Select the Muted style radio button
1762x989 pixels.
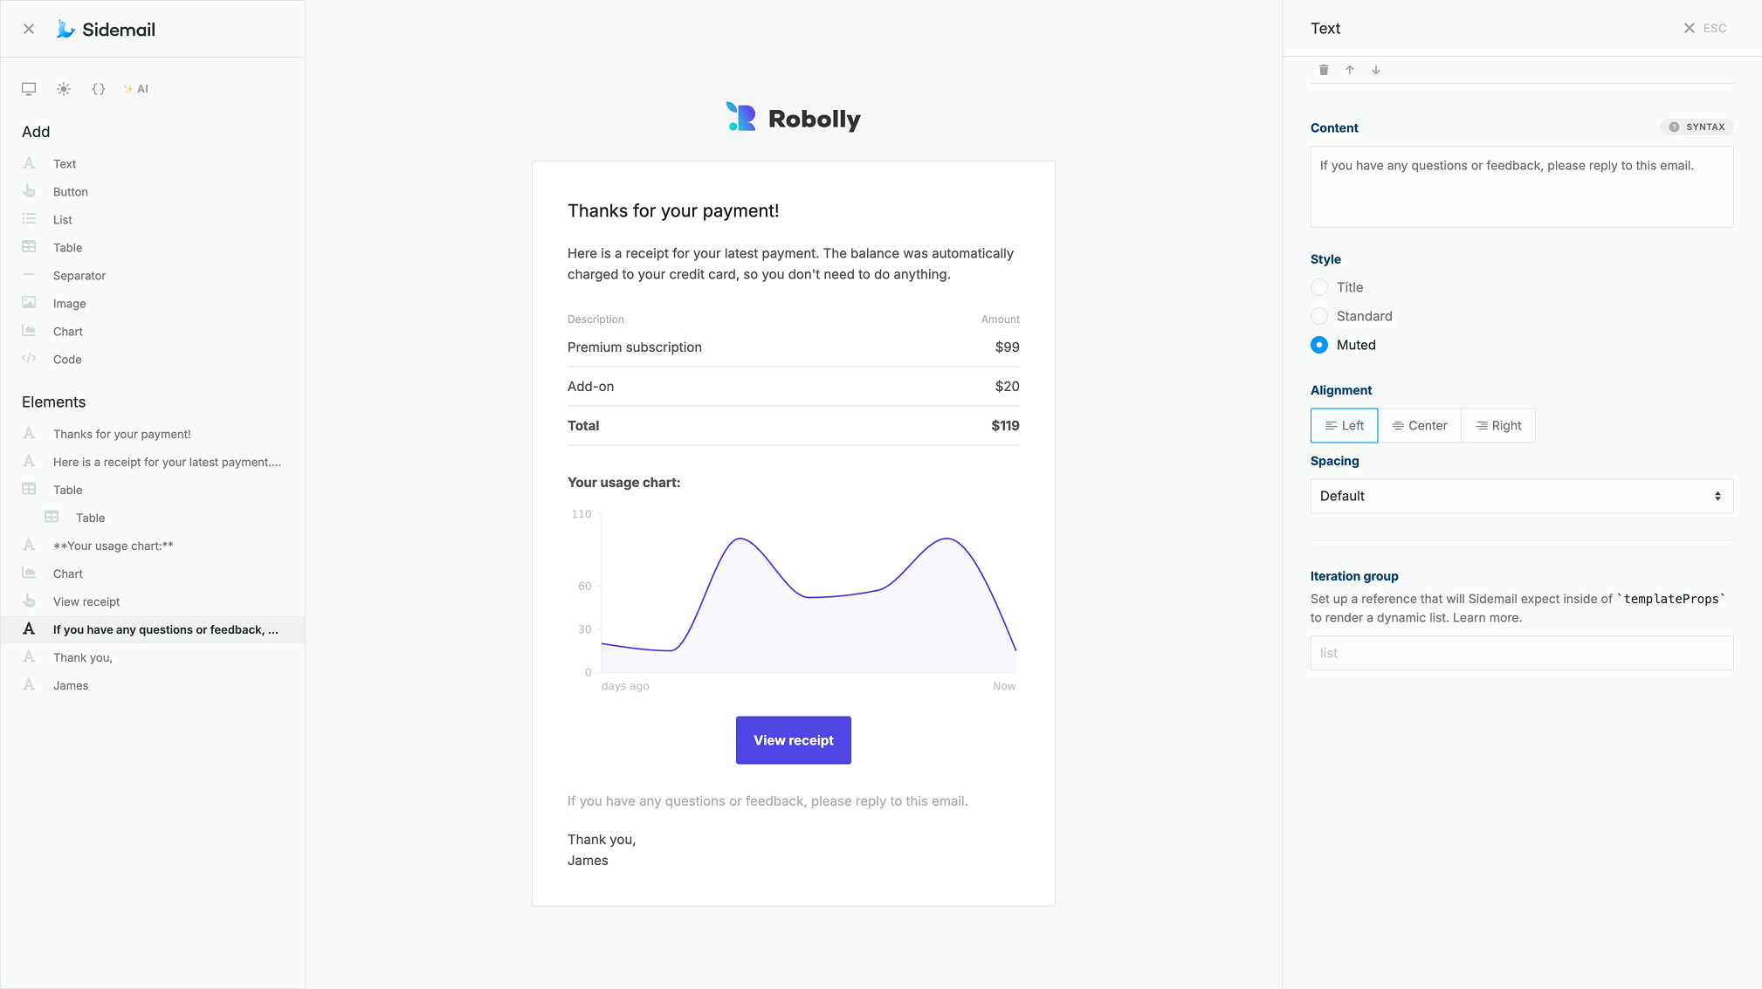1319,345
